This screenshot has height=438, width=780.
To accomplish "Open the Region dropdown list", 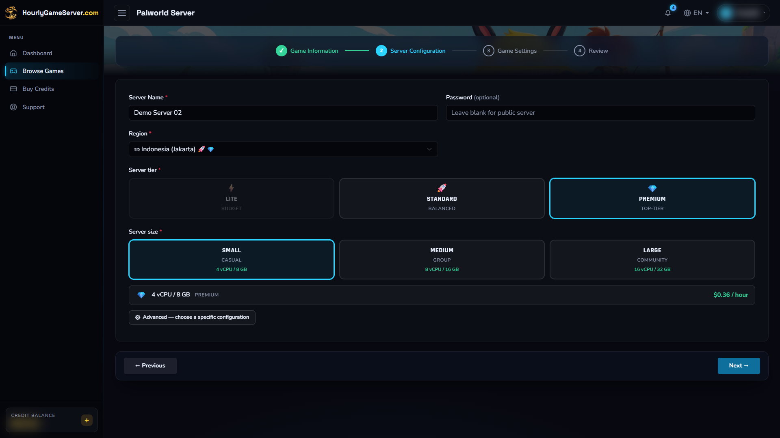I will tap(283, 149).
